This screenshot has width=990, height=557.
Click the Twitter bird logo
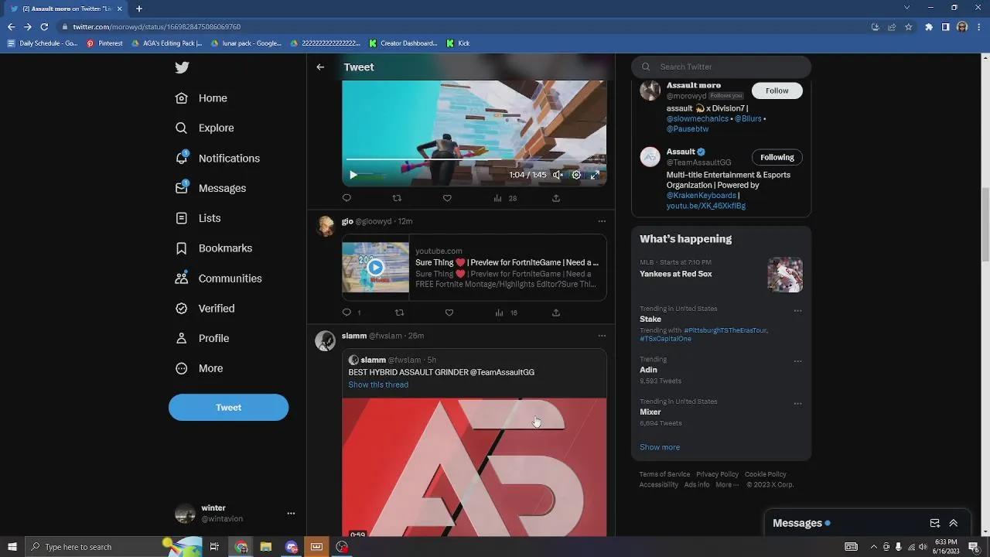coord(182,67)
